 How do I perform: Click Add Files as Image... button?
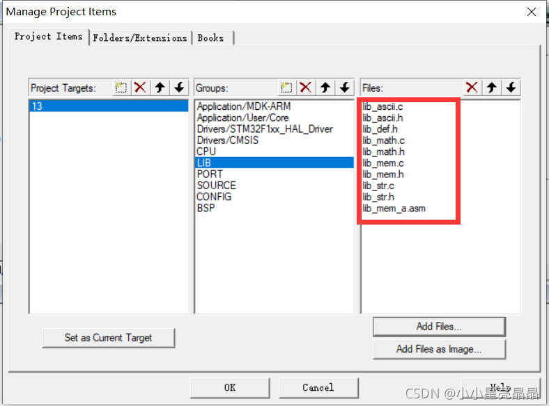[439, 349]
